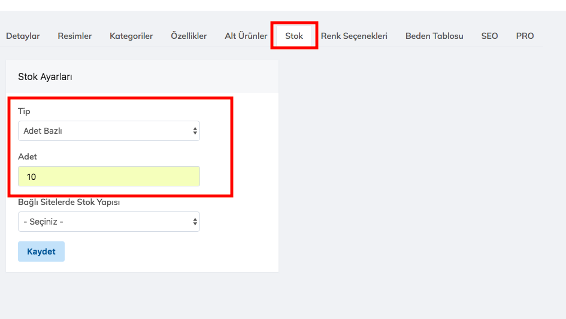Screen dimensions: 566x319
Task: Switch to Renk Seçenekleri tab
Action: click(354, 36)
